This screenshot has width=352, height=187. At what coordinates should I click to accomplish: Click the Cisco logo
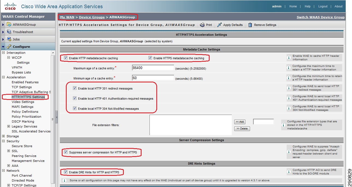pyautogui.click(x=10, y=6)
